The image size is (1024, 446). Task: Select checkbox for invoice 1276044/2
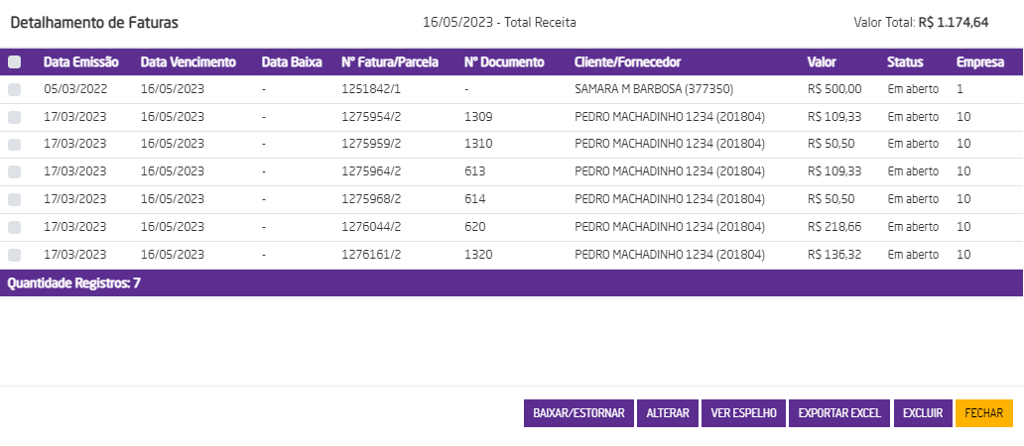[14, 227]
